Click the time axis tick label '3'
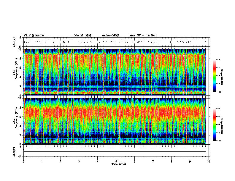Screen dimensions: 235x181 pos(79,161)
